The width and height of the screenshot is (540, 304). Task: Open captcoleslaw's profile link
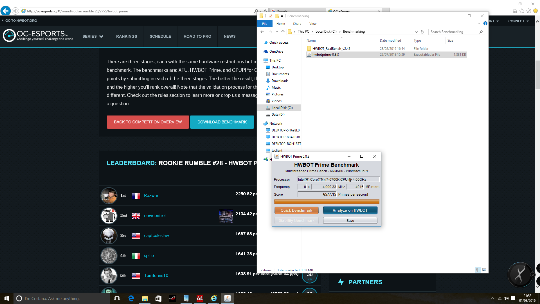click(x=156, y=236)
